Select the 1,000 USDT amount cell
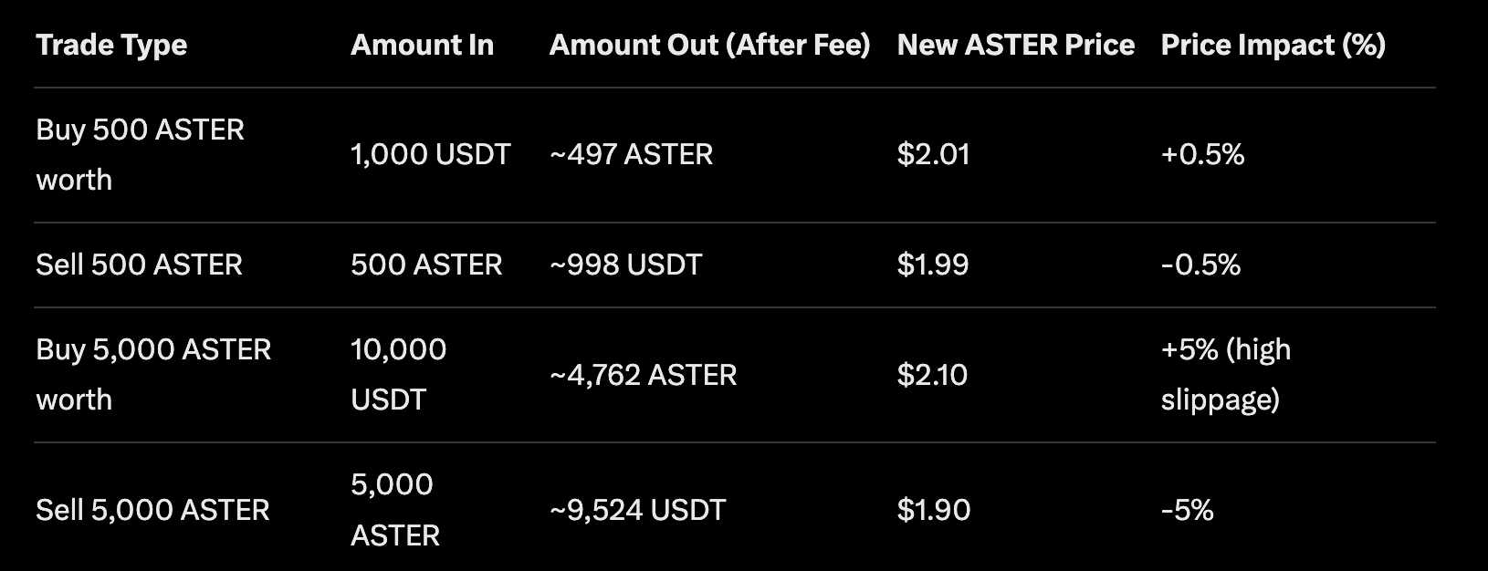The height and width of the screenshot is (571, 1488). [430, 155]
